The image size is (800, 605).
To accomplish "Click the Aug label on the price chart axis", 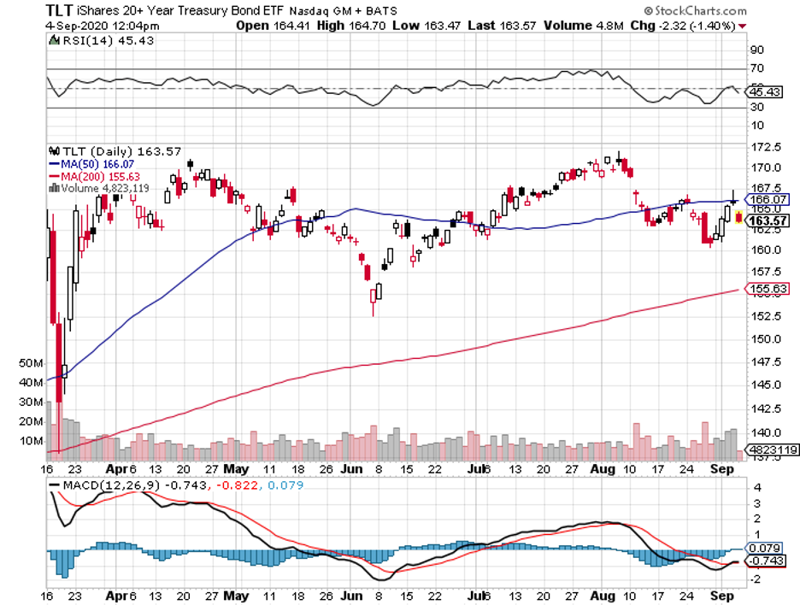I will [x=603, y=469].
